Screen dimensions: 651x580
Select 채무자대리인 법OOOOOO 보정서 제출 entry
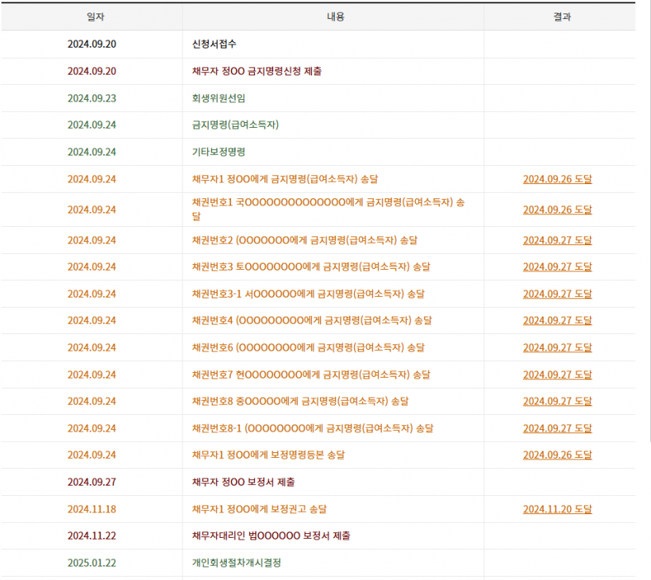[x=271, y=536]
